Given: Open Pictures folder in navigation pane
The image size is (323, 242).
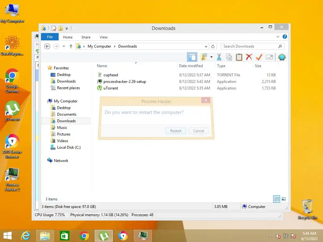Looking at the screenshot, I should point(64,134).
